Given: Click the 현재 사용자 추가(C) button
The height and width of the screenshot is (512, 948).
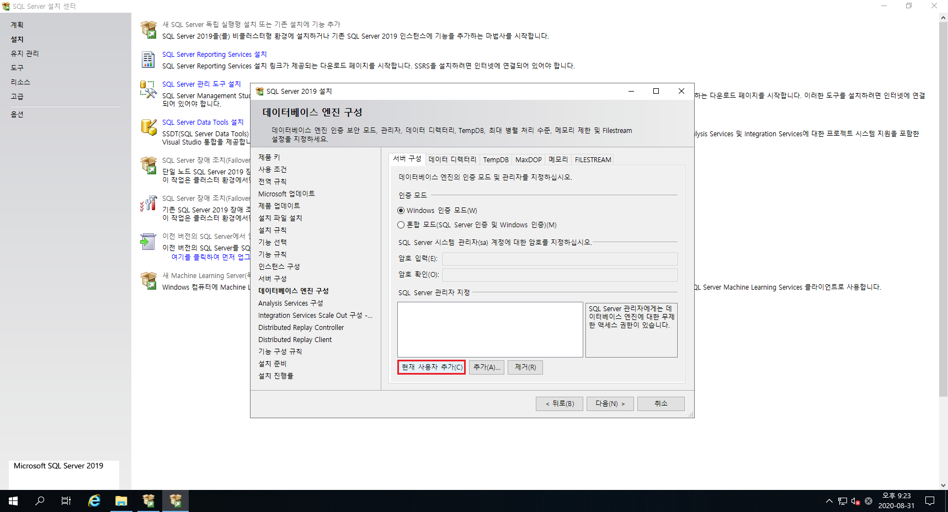Looking at the screenshot, I should pyautogui.click(x=432, y=367).
